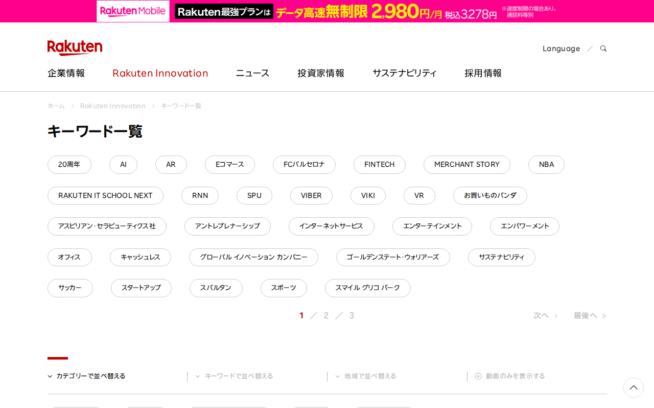Select the FINTECH keyword tag
The width and height of the screenshot is (654, 408).
(380, 165)
